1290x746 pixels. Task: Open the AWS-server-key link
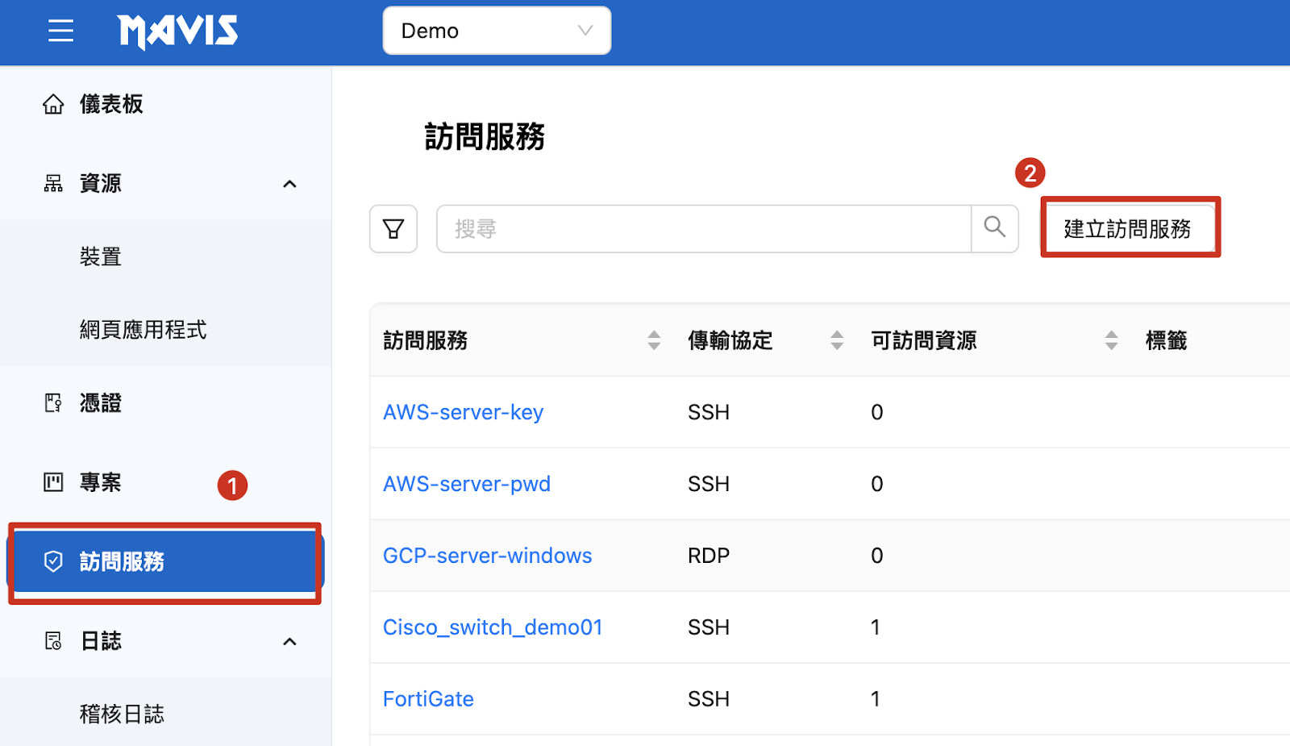[x=463, y=412]
